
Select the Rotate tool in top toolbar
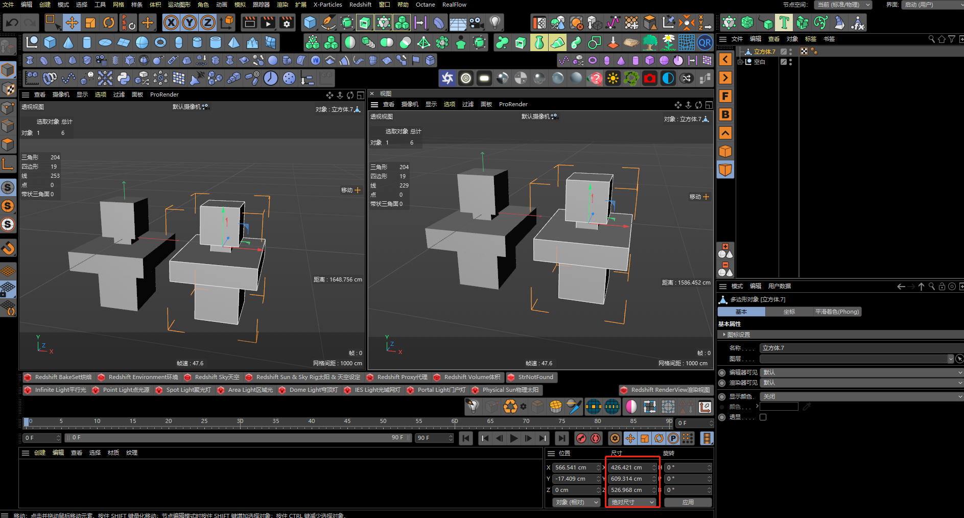tap(109, 22)
